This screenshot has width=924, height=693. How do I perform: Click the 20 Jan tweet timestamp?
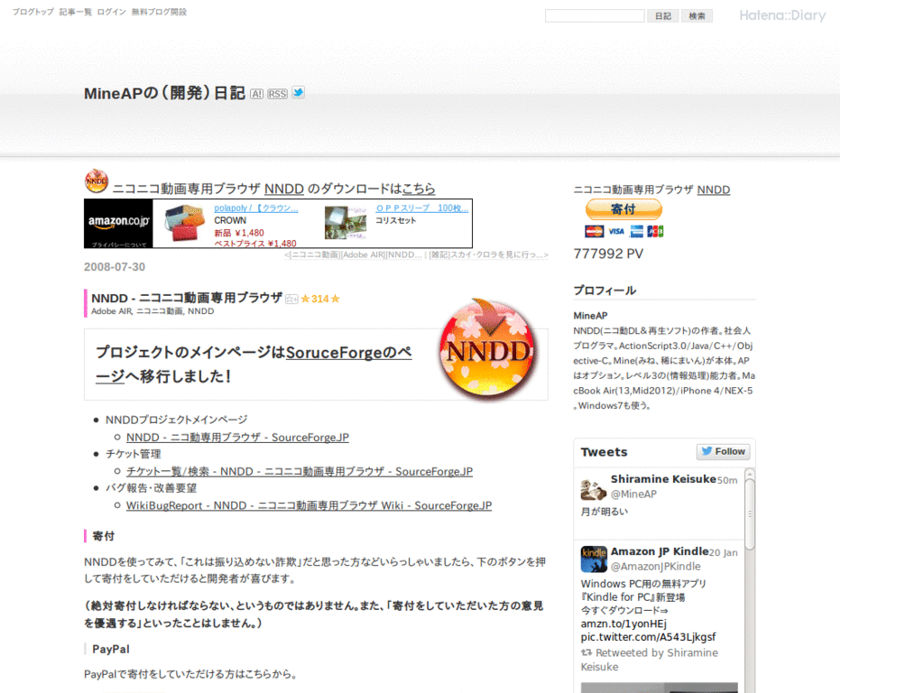(x=723, y=553)
